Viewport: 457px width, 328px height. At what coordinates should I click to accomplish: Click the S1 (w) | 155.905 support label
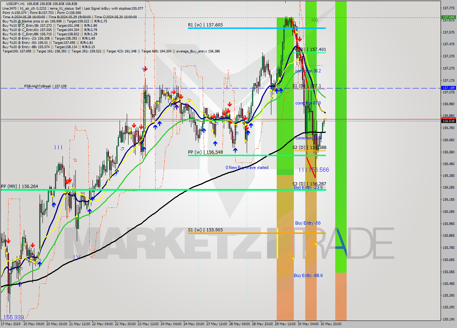[205, 230]
